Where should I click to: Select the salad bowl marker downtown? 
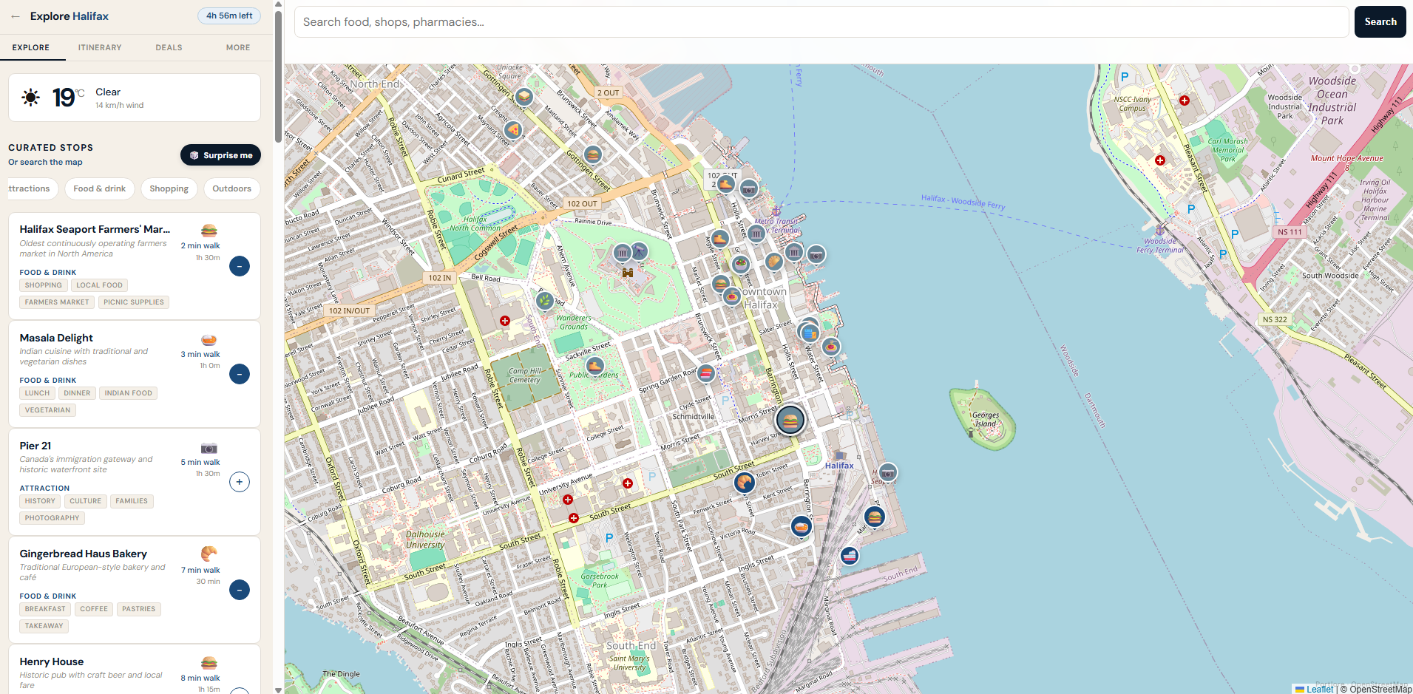[x=741, y=263]
